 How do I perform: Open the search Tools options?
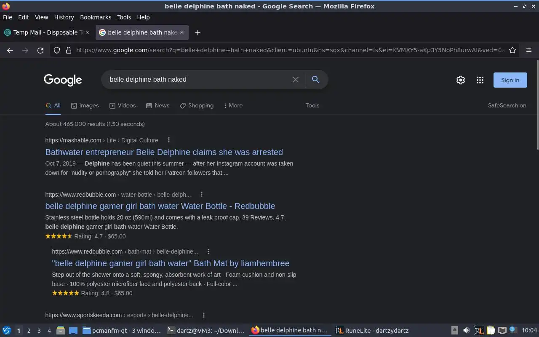point(312,106)
